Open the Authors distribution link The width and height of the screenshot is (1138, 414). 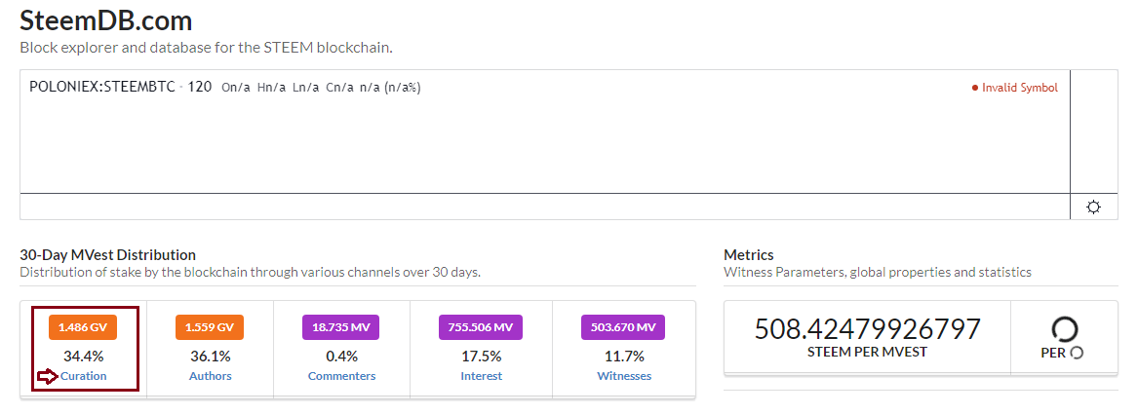[x=210, y=376]
